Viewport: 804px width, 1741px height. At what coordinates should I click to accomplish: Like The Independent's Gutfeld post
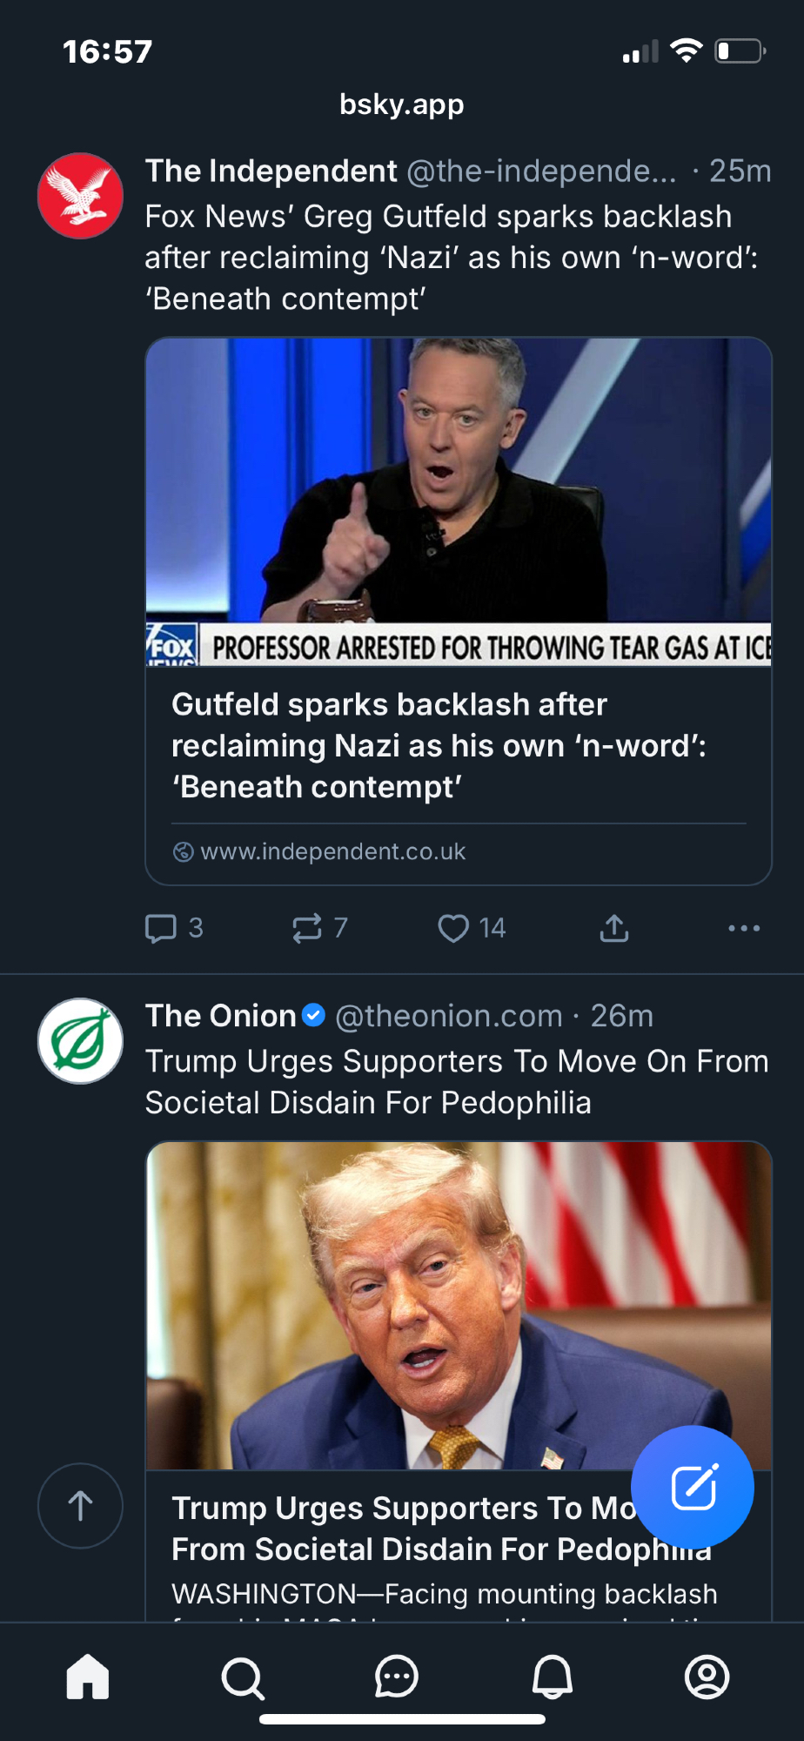click(x=453, y=928)
